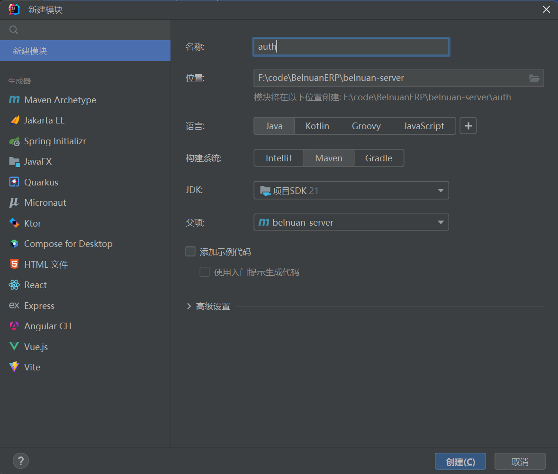Click the Quarkus icon
Image resolution: width=558 pixels, height=474 pixels.
(14, 182)
